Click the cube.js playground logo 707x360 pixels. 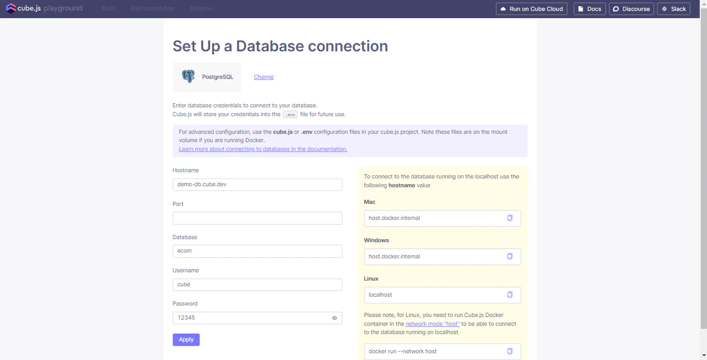44,8
